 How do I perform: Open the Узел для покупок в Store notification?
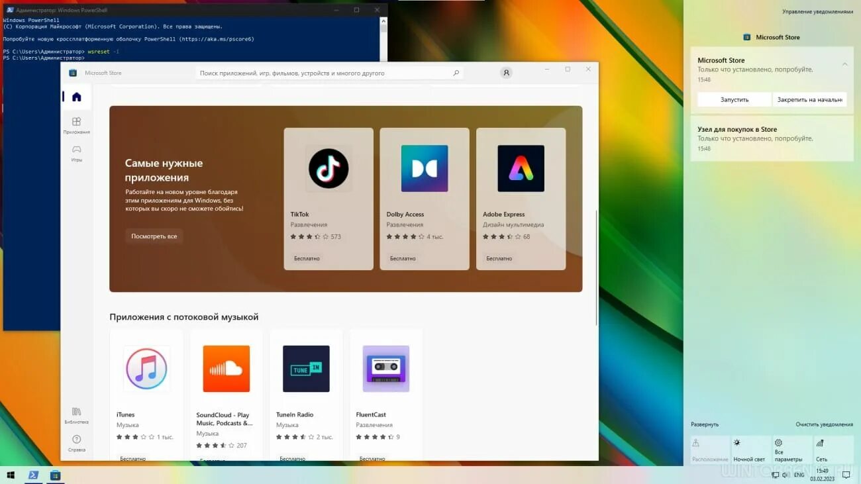tap(772, 138)
